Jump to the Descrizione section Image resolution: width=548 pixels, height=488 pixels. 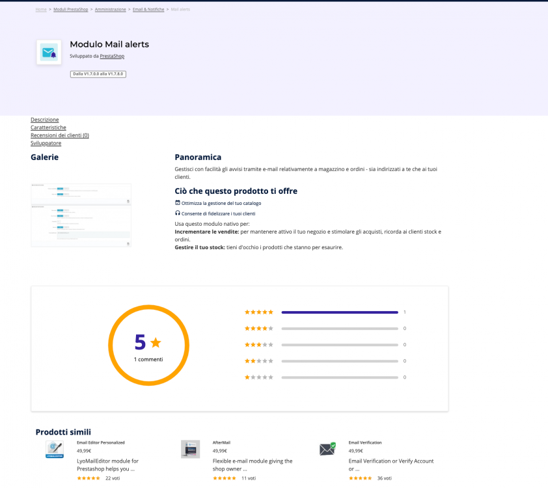(45, 120)
